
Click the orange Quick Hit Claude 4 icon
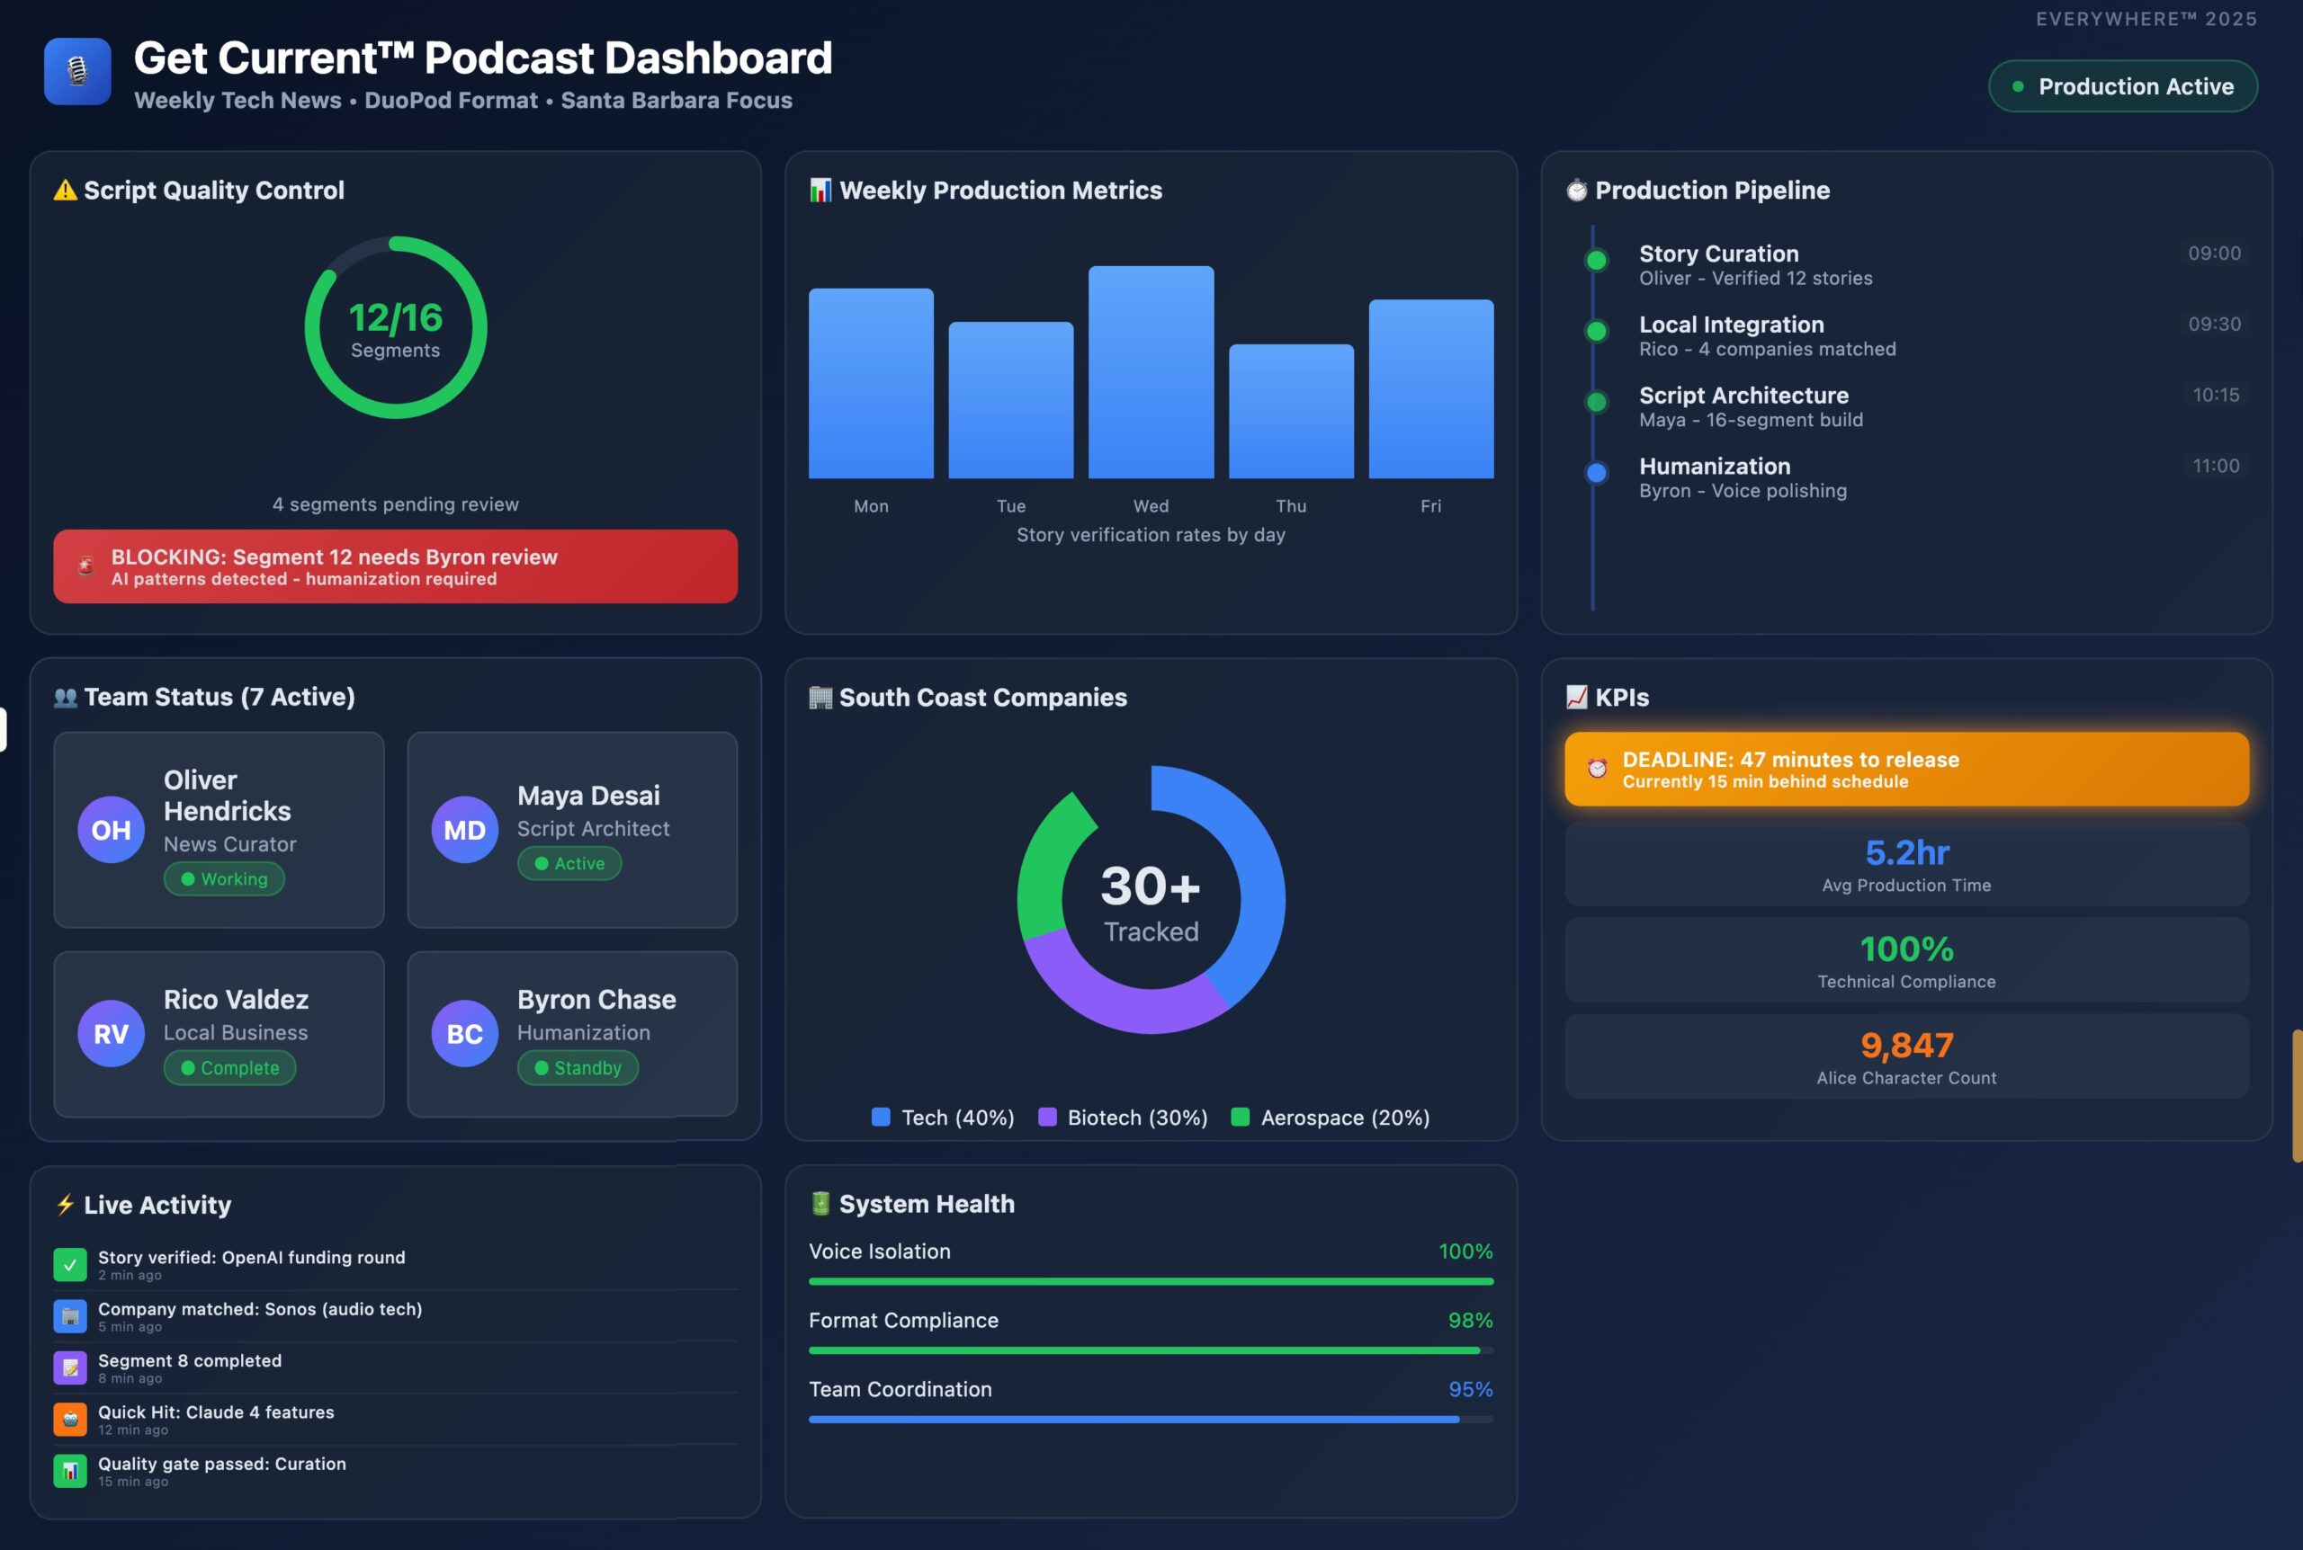(70, 1419)
